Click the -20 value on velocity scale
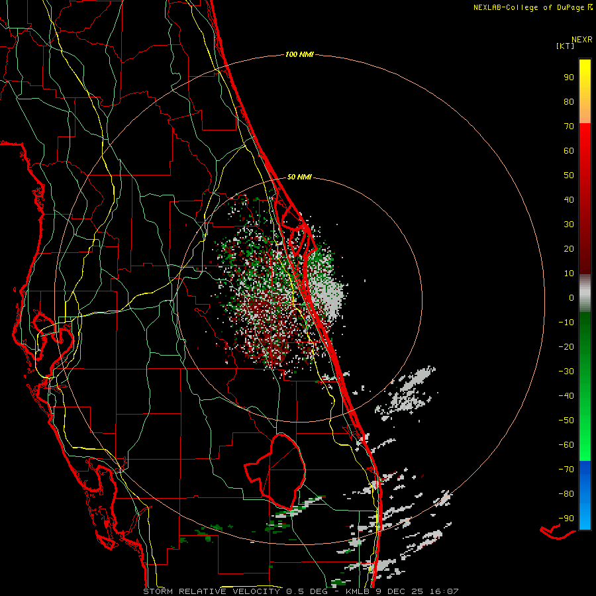This screenshot has height=596, width=596. click(x=566, y=346)
